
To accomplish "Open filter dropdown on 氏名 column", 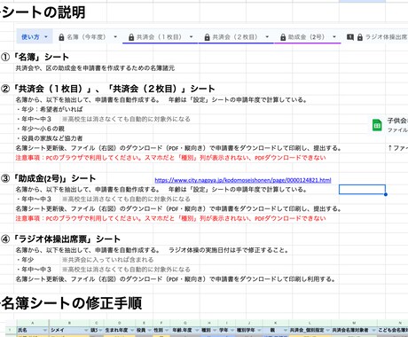I will (45, 330).
